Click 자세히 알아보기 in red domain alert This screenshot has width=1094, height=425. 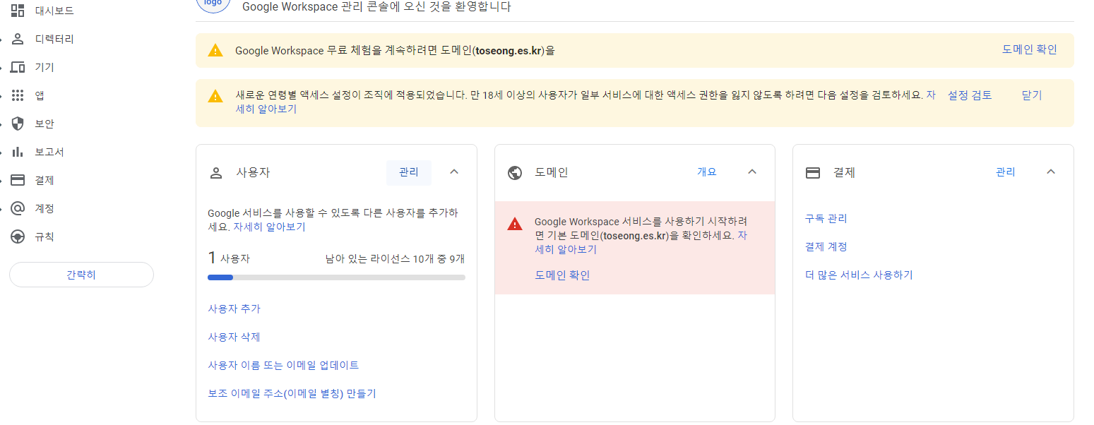click(x=566, y=249)
